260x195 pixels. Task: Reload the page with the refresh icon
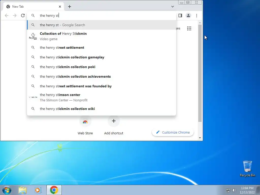[x=23, y=15]
